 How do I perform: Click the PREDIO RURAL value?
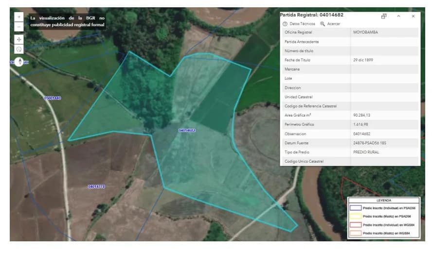click(366, 152)
